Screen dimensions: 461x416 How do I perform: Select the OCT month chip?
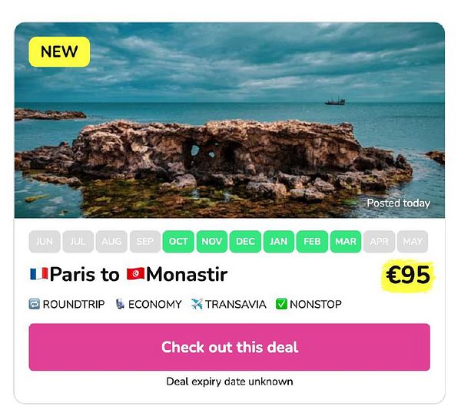point(178,242)
